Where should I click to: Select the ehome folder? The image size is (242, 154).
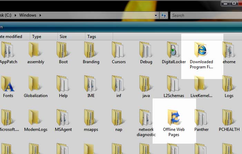[229, 53]
